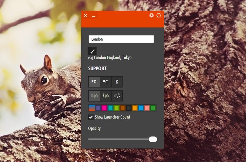Pick the dark gray color swatch
This screenshot has height=162, width=246.
(129, 108)
